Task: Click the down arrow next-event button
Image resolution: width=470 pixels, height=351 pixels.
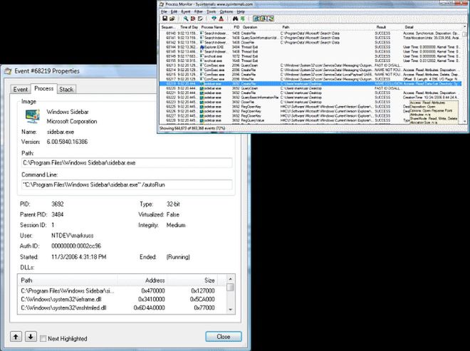Action: coord(31,336)
